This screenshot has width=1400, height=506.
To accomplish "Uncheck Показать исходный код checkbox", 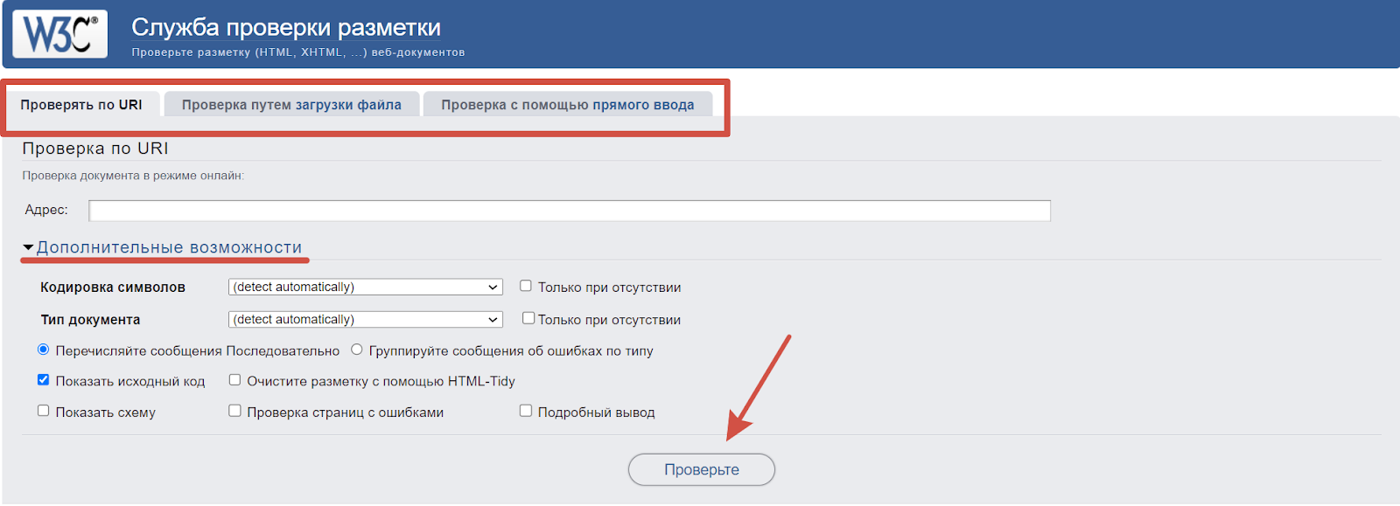I will click(43, 380).
